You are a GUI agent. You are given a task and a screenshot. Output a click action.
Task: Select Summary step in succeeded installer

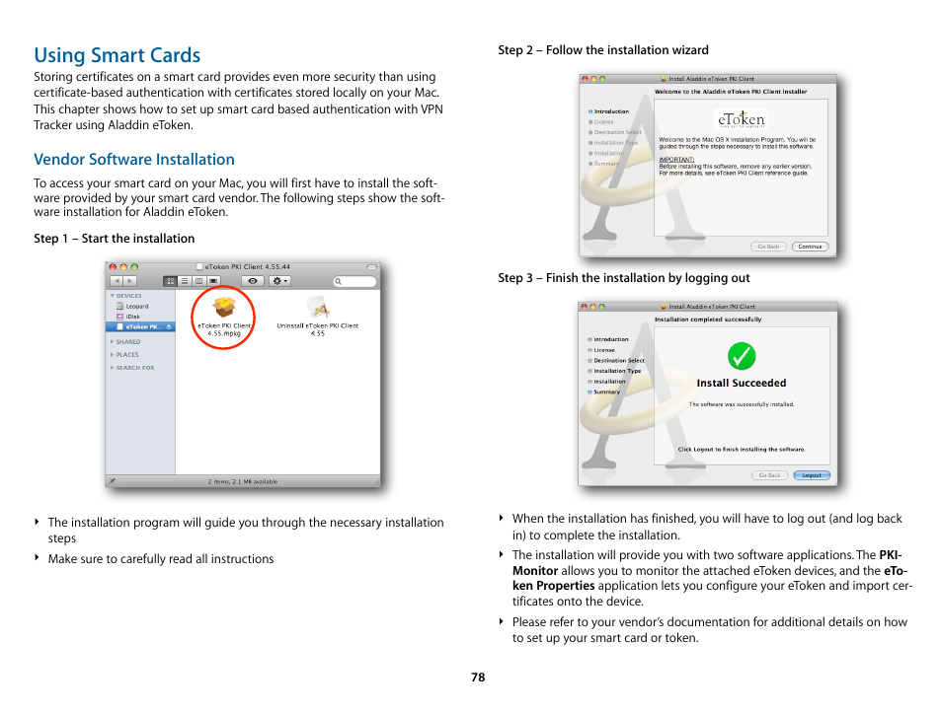pyautogui.click(x=603, y=392)
